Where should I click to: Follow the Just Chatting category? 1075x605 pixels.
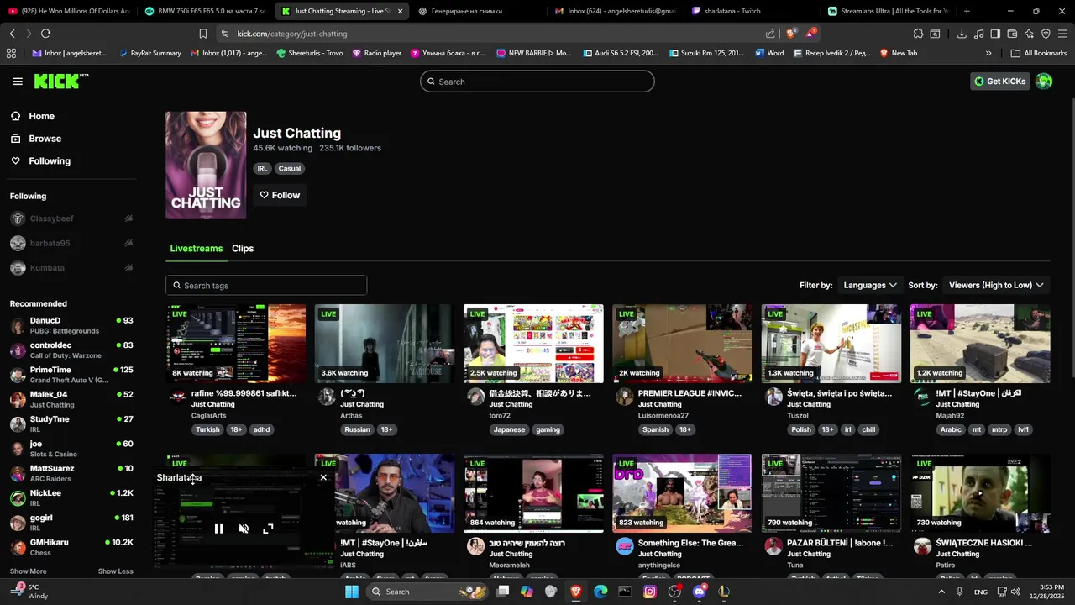(280, 195)
